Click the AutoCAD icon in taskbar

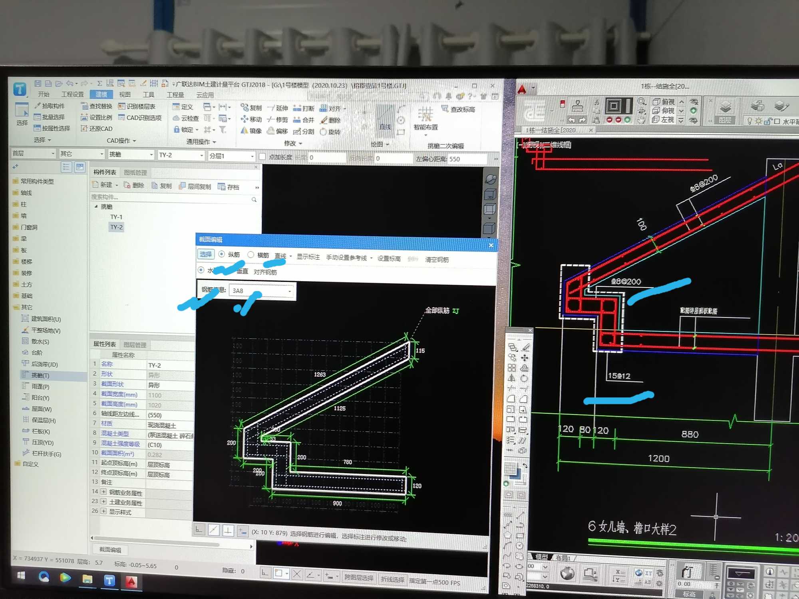pyautogui.click(x=131, y=581)
